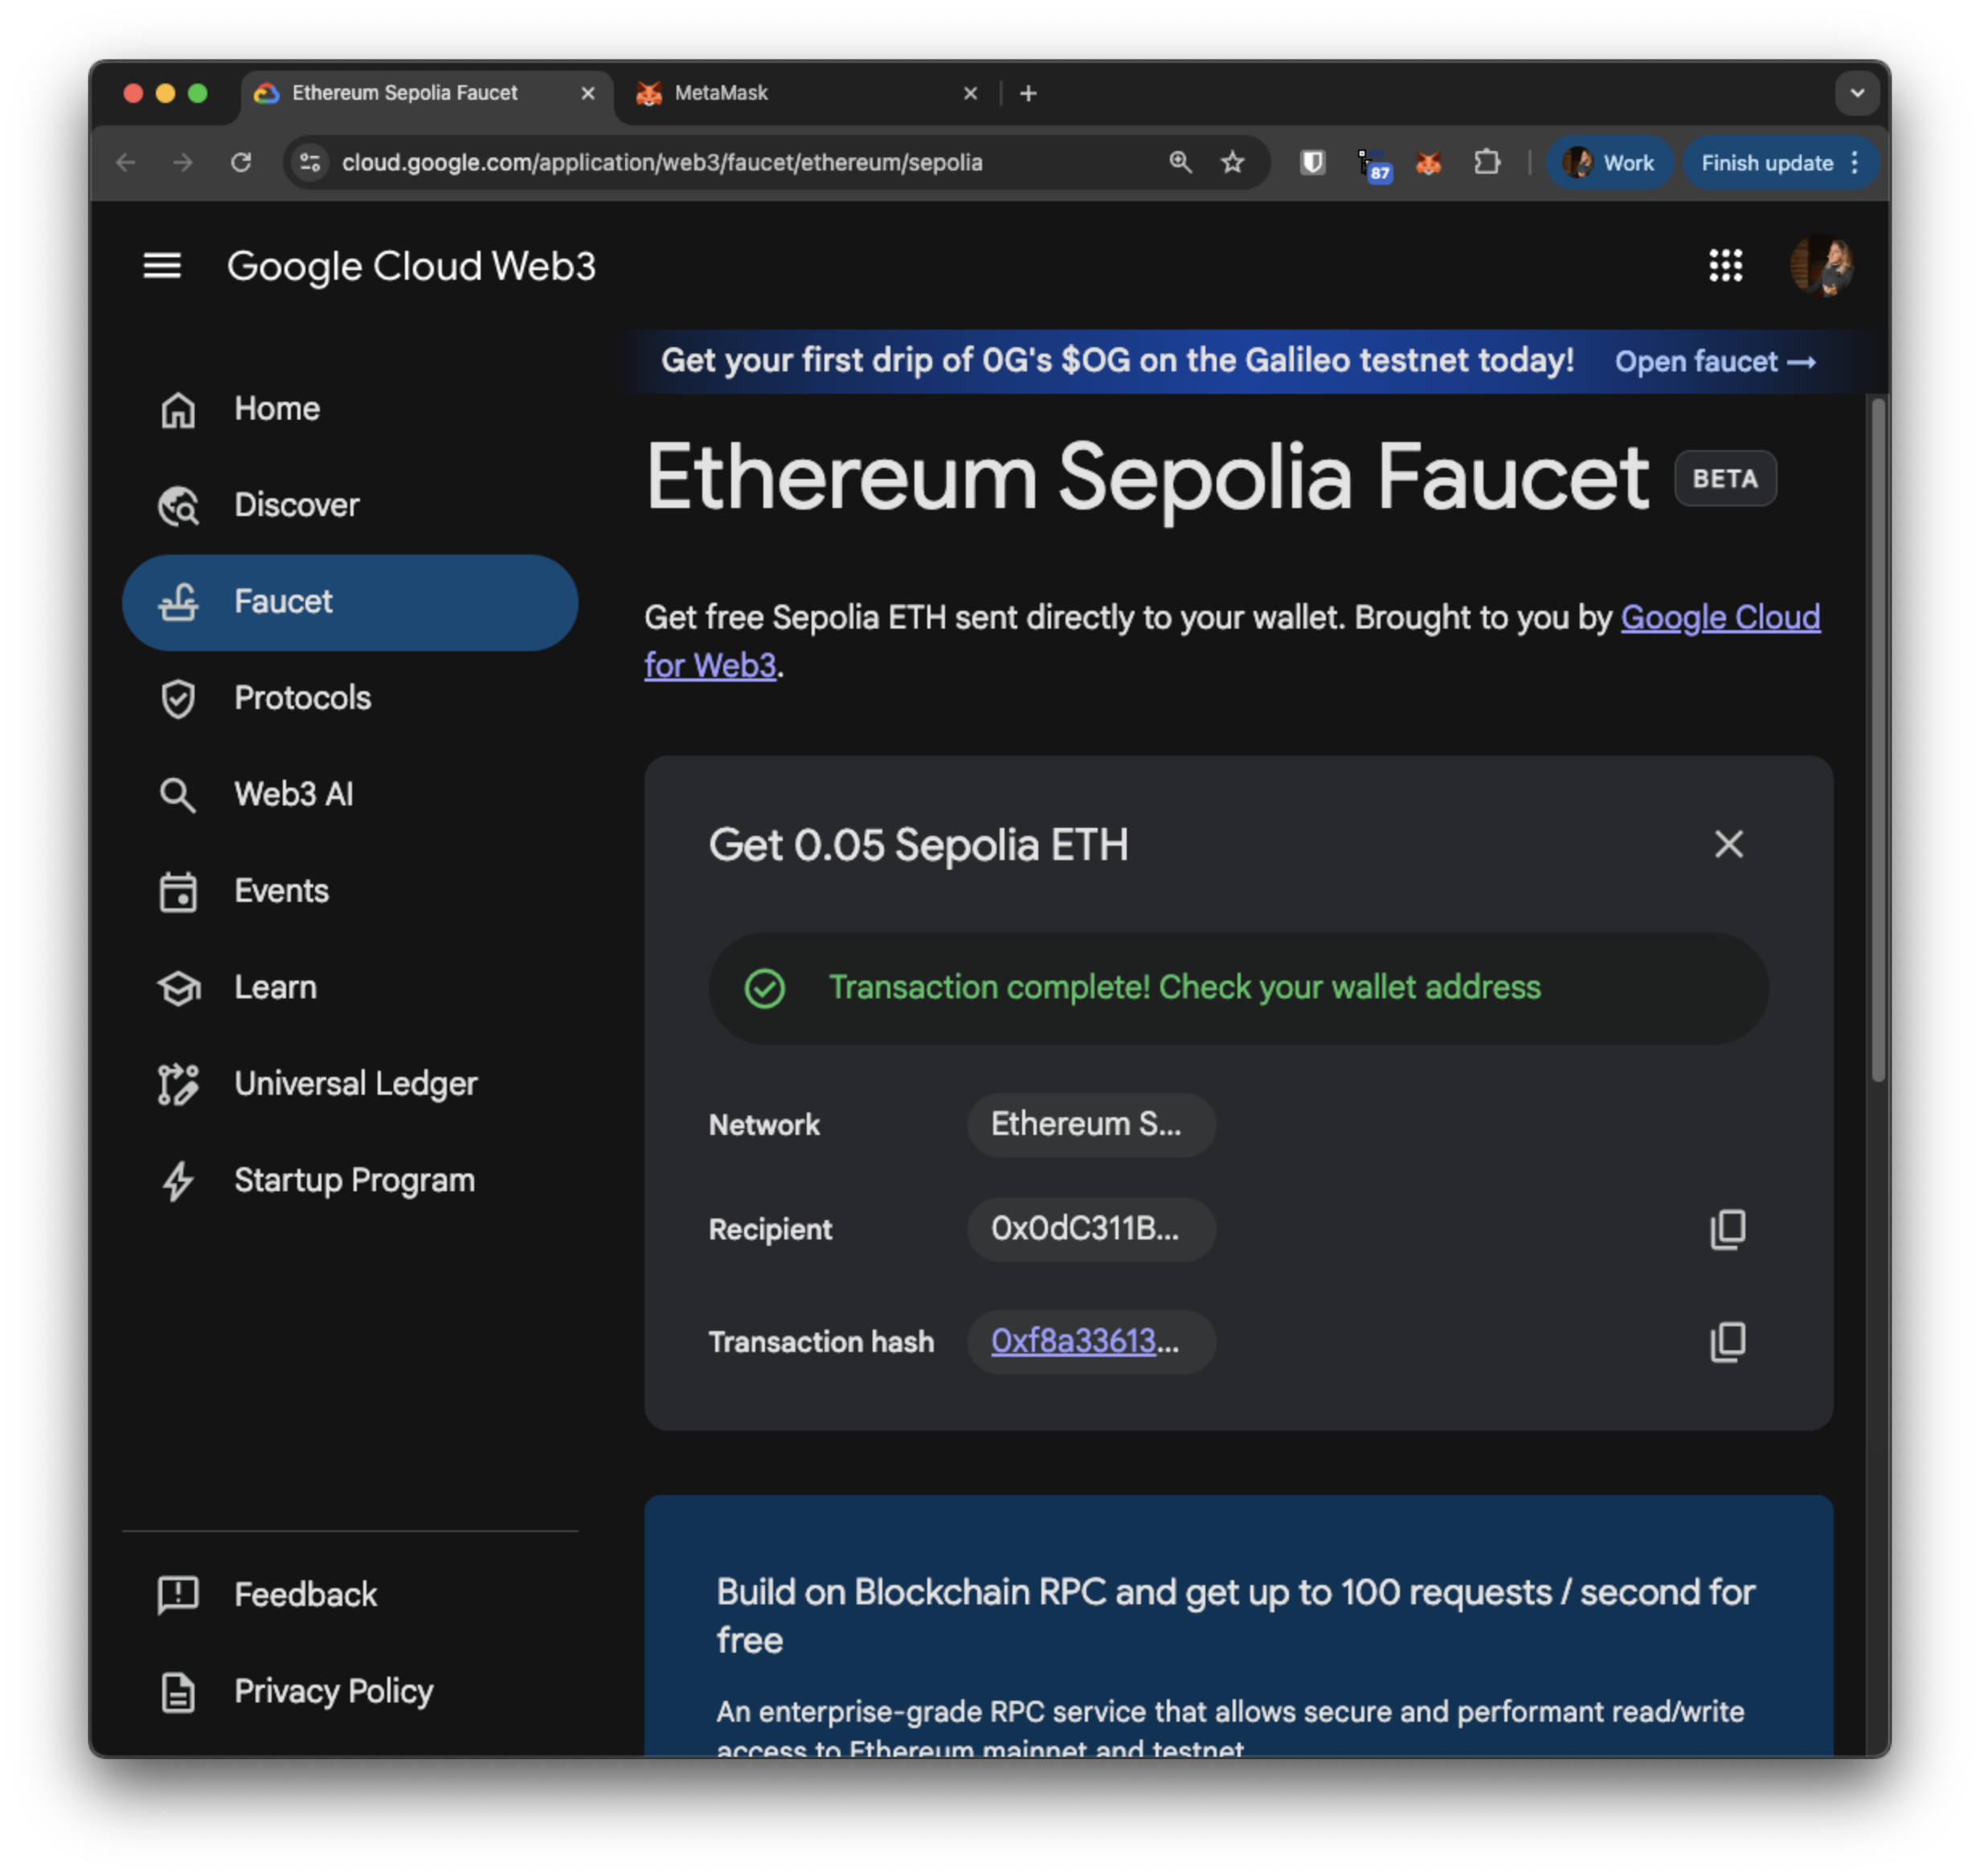Click the shield extension icon in toolbar
This screenshot has width=1980, height=1876.
1311,162
